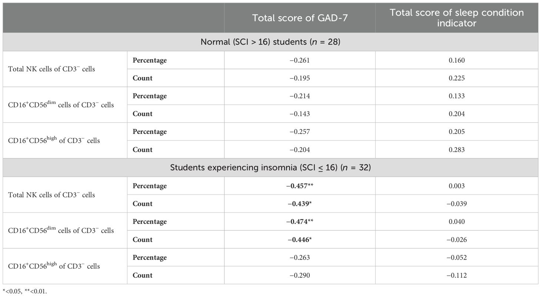Click 'Total NK cells' label under Normal students
Screen dimensions: 541x297
pyautogui.click(x=52, y=69)
